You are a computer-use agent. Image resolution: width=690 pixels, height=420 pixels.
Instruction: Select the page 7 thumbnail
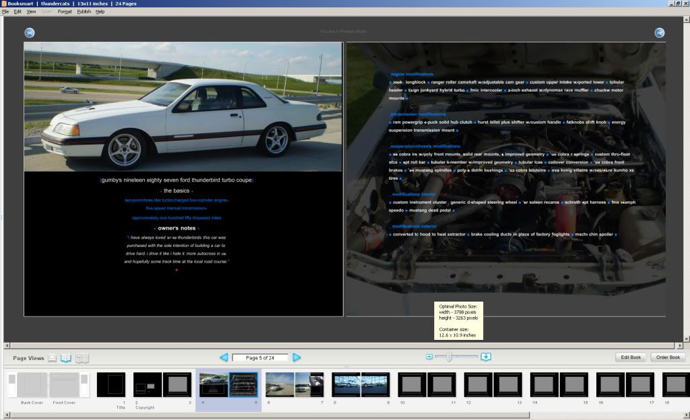309,384
